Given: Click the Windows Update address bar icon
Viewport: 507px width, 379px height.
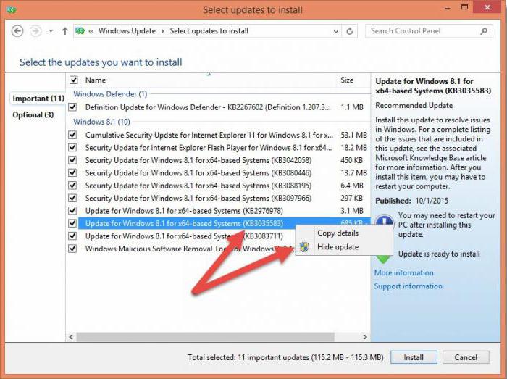Looking at the screenshot, I should [x=80, y=31].
